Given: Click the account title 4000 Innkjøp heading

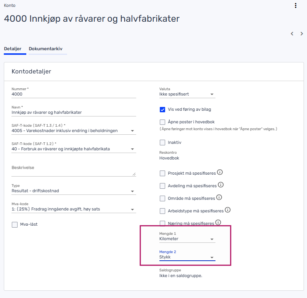Looking at the screenshot, I should point(92,19).
